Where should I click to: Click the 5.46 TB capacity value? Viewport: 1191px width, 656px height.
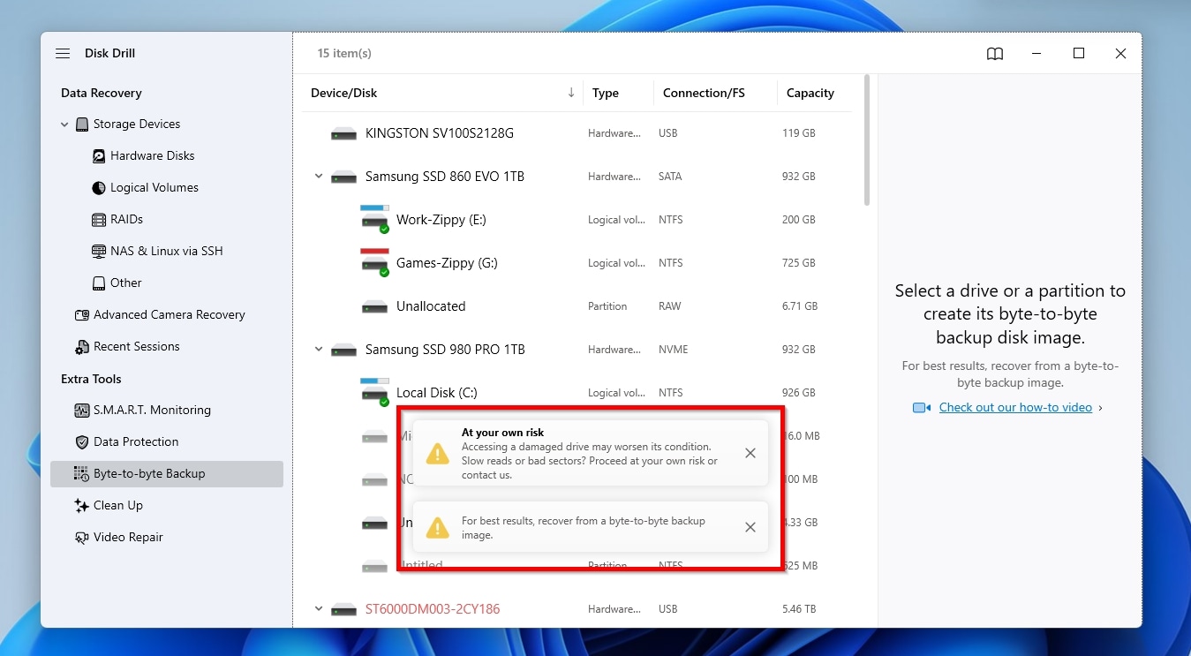click(x=799, y=609)
